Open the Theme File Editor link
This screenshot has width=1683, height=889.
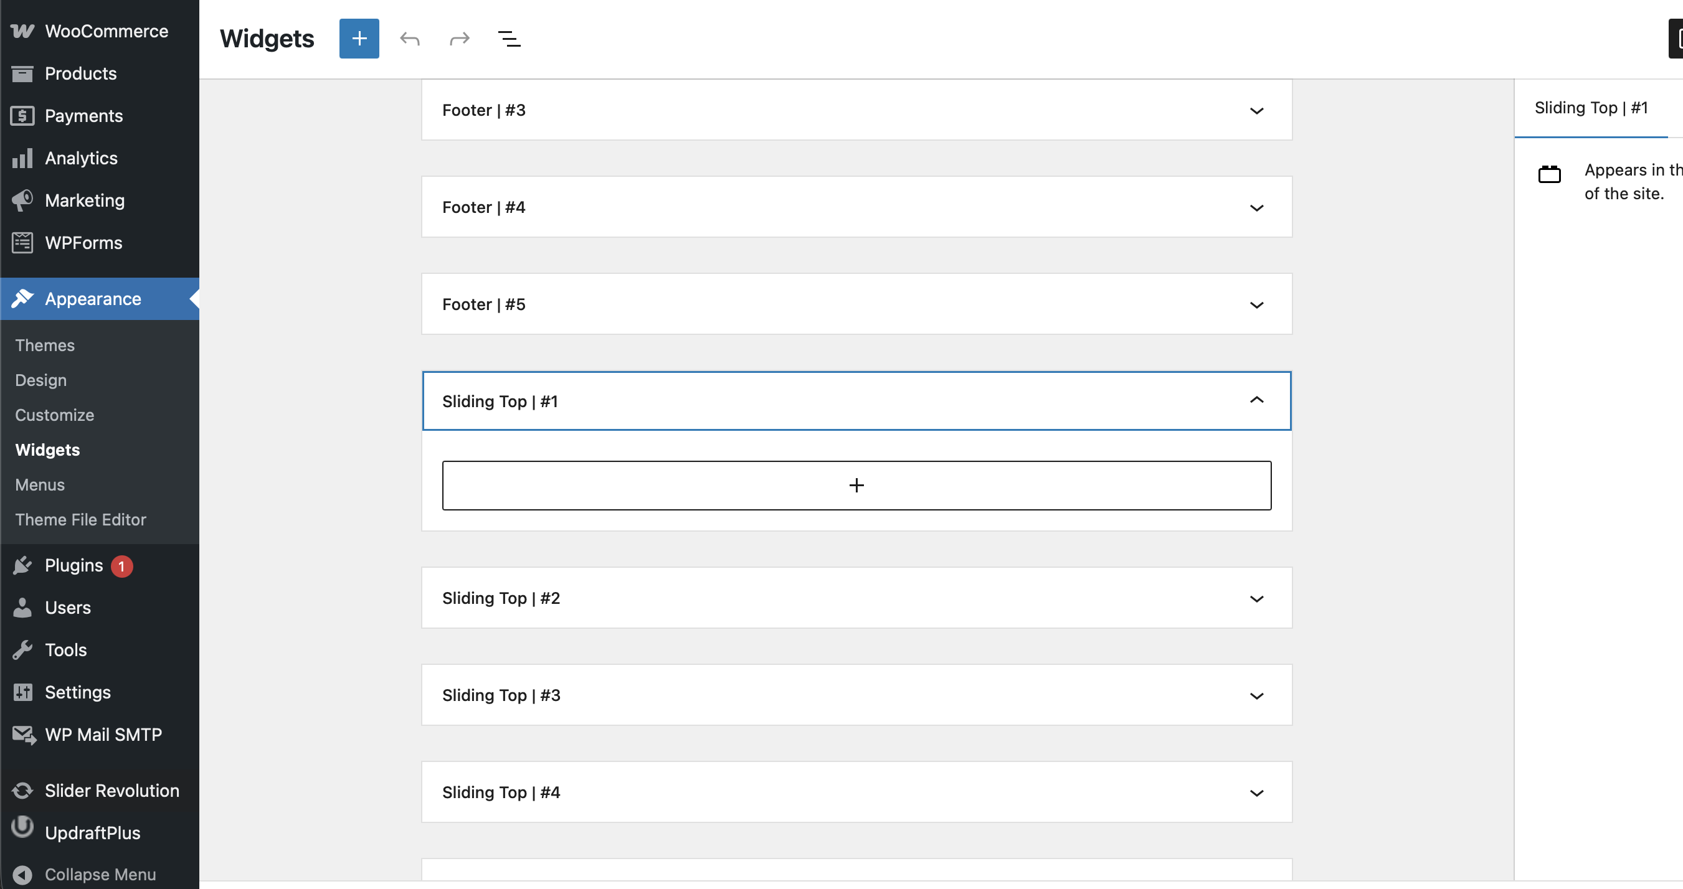click(80, 519)
